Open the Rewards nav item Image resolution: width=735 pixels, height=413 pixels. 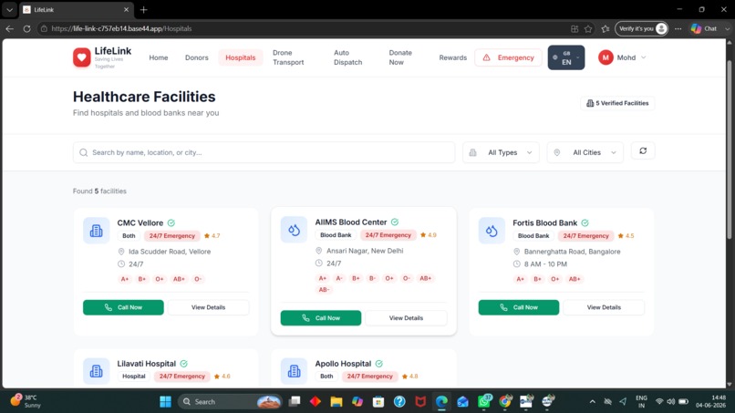click(x=453, y=57)
